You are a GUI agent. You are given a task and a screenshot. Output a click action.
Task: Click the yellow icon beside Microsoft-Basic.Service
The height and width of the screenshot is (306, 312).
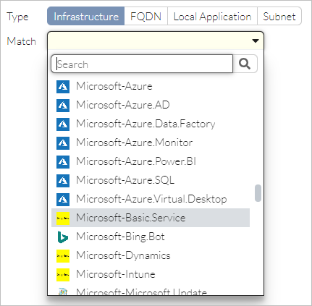(x=63, y=218)
